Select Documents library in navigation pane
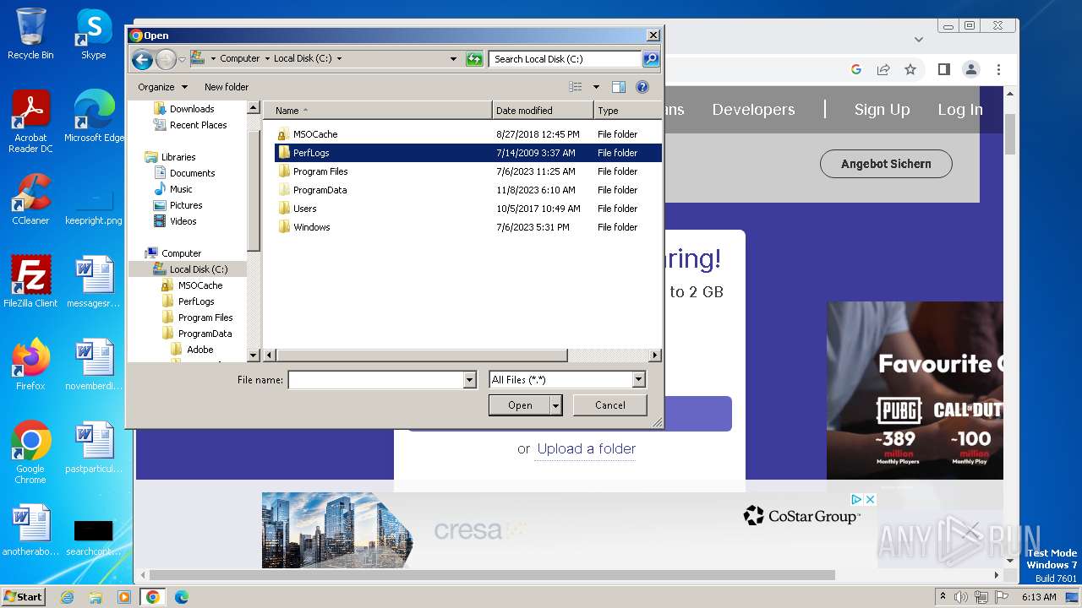This screenshot has height=608, width=1082. tap(192, 173)
